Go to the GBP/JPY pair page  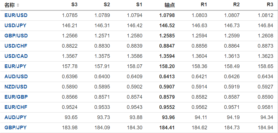(15, 128)
